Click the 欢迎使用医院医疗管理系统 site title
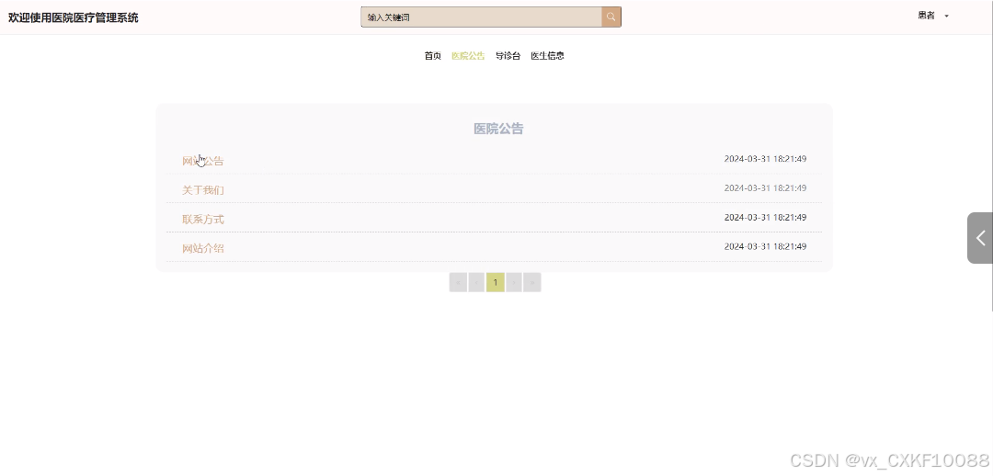The height and width of the screenshot is (476, 993). 73,17
